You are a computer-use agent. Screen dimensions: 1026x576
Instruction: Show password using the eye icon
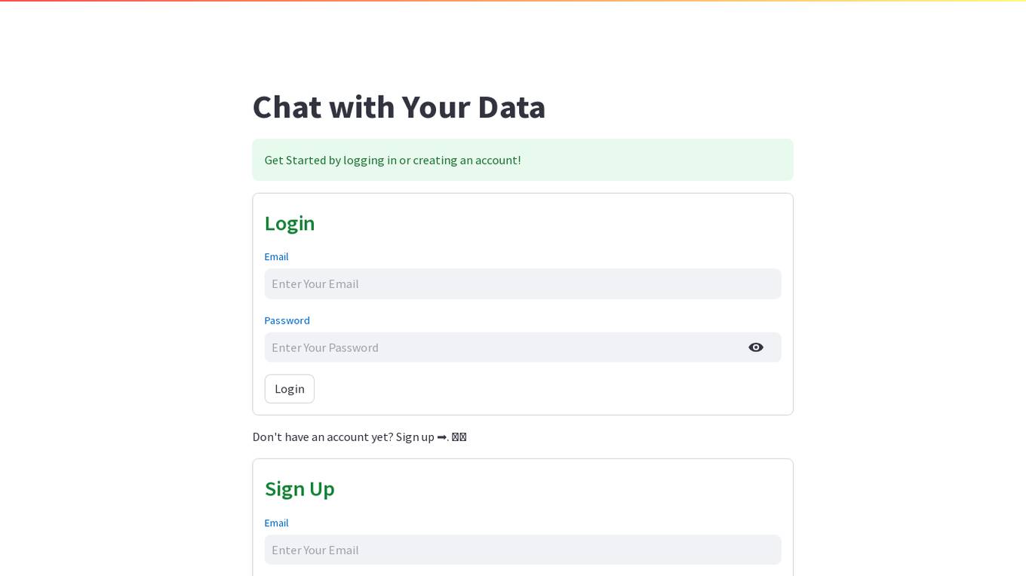coord(755,348)
